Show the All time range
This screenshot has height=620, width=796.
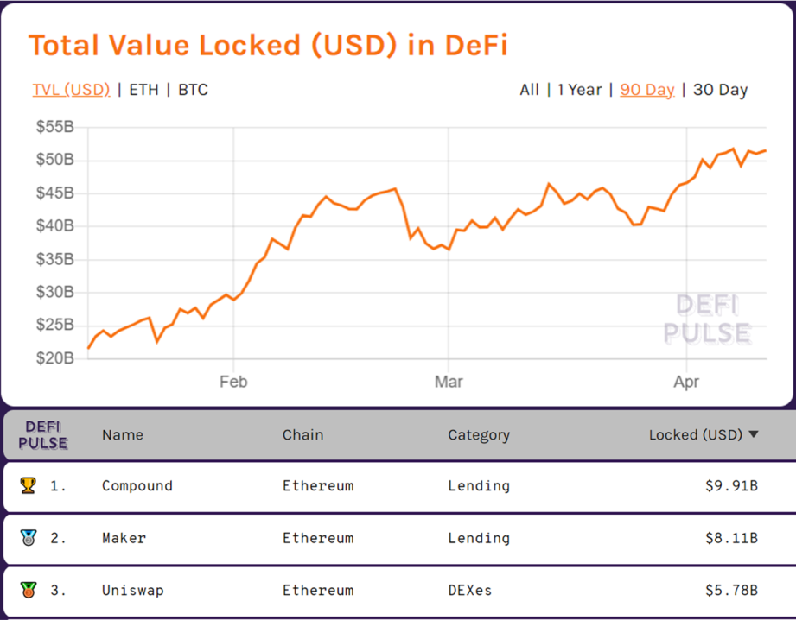(529, 90)
